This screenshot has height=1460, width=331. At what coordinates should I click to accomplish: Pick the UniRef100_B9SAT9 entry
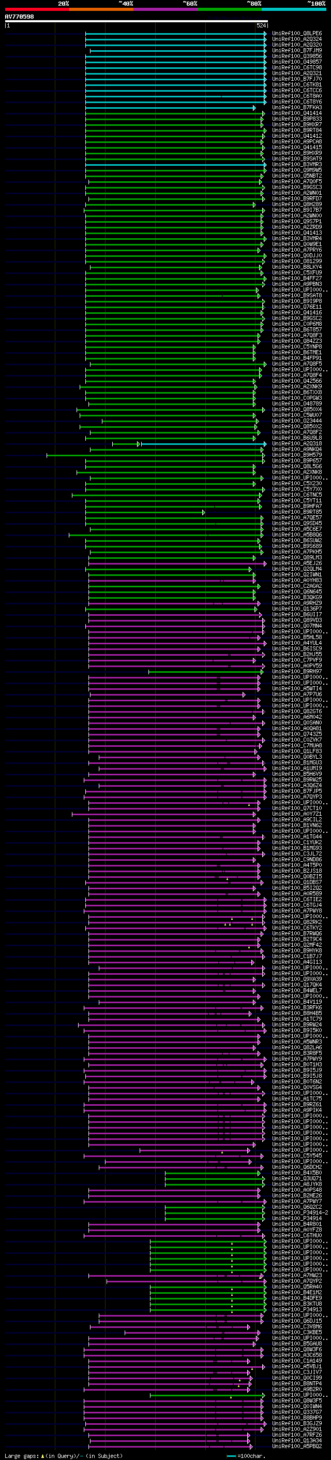coord(296,158)
